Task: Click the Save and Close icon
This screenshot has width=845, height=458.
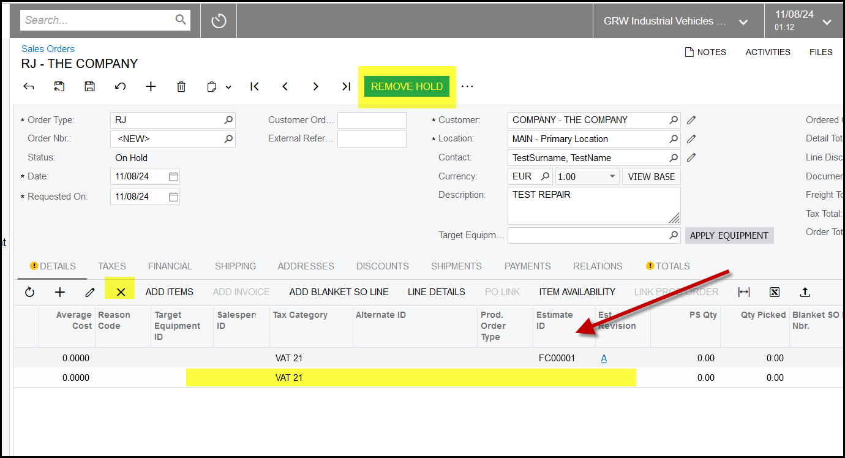Action: click(59, 86)
